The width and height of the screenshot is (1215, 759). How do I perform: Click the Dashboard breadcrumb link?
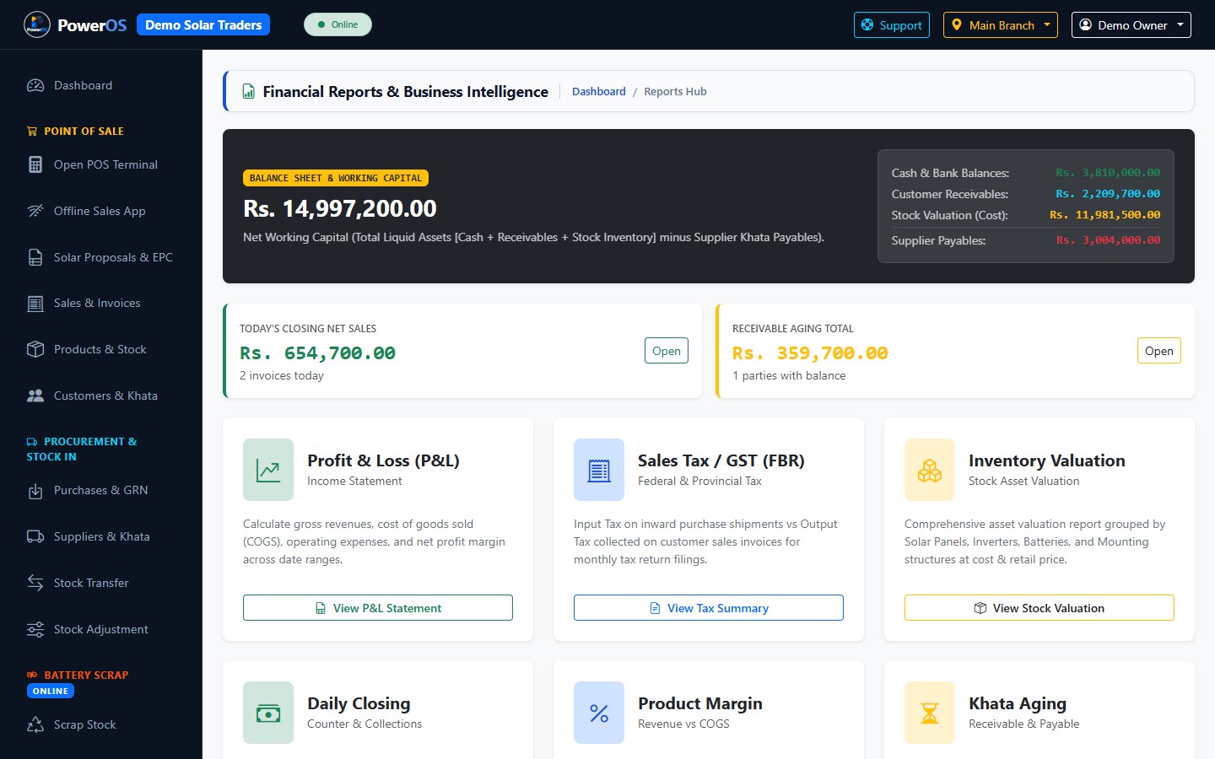599,92
